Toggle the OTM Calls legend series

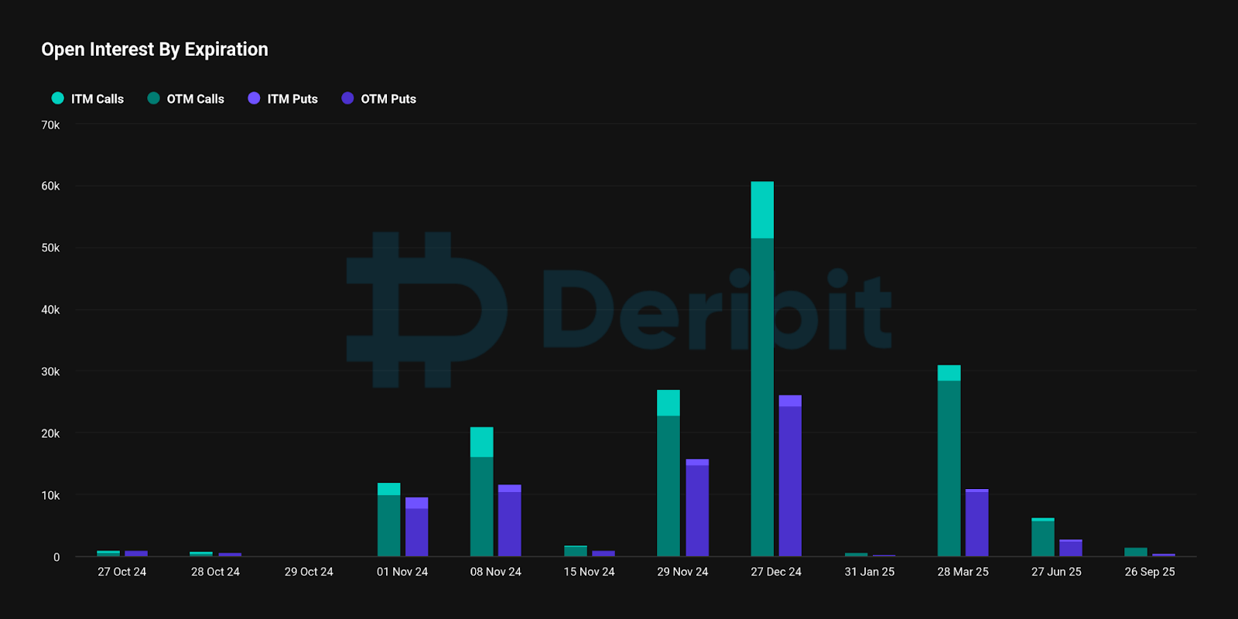(186, 98)
